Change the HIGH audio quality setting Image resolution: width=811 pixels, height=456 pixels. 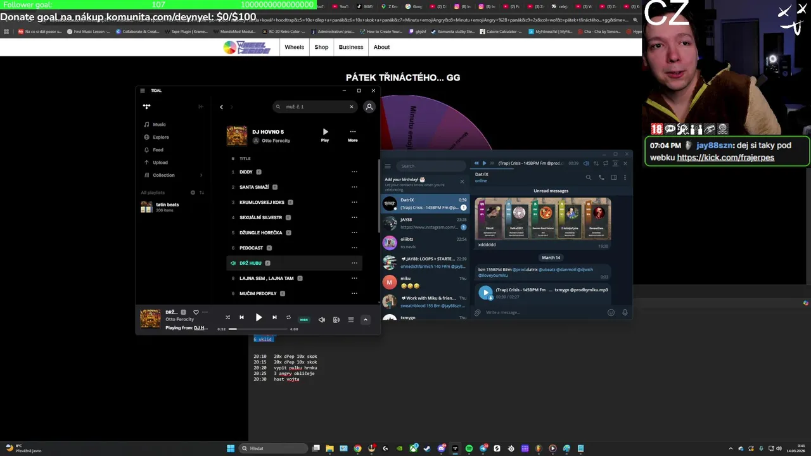(304, 320)
